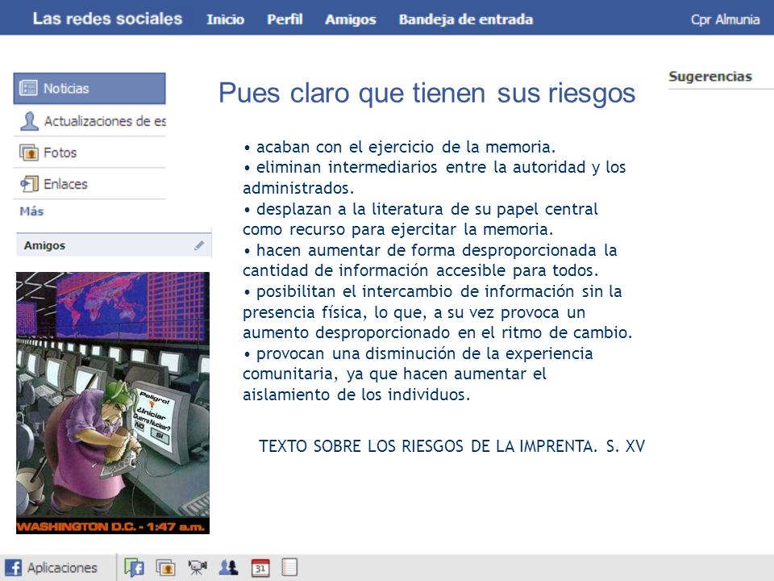Viewport: 774px width, 581px height.
Task: Click the Sugerencias heading
Action: pyautogui.click(x=710, y=77)
